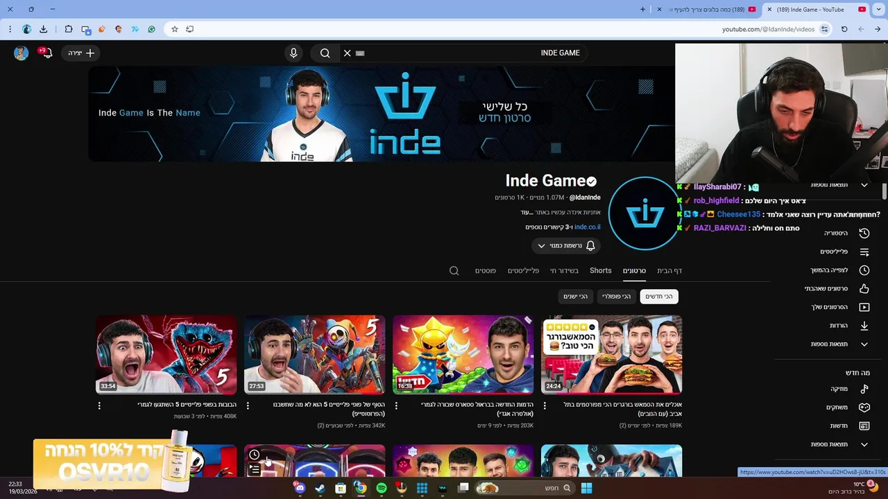The image size is (888, 499).
Task: Open the Shorts channel tab
Action: pyautogui.click(x=601, y=271)
